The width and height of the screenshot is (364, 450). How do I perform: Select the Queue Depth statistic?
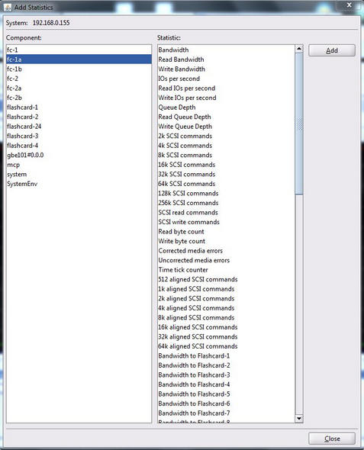tap(227, 107)
